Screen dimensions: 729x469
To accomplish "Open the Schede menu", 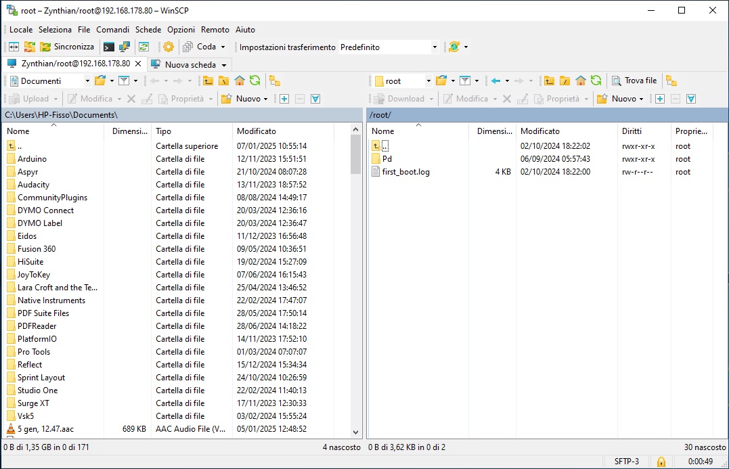I will point(148,30).
